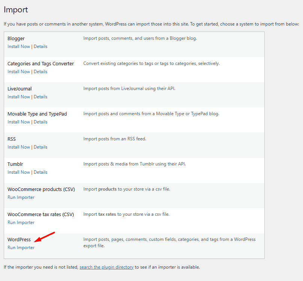Run the WooCommerce tax rates (CSV) importer
The width and height of the screenshot is (303, 281).
click(x=21, y=222)
